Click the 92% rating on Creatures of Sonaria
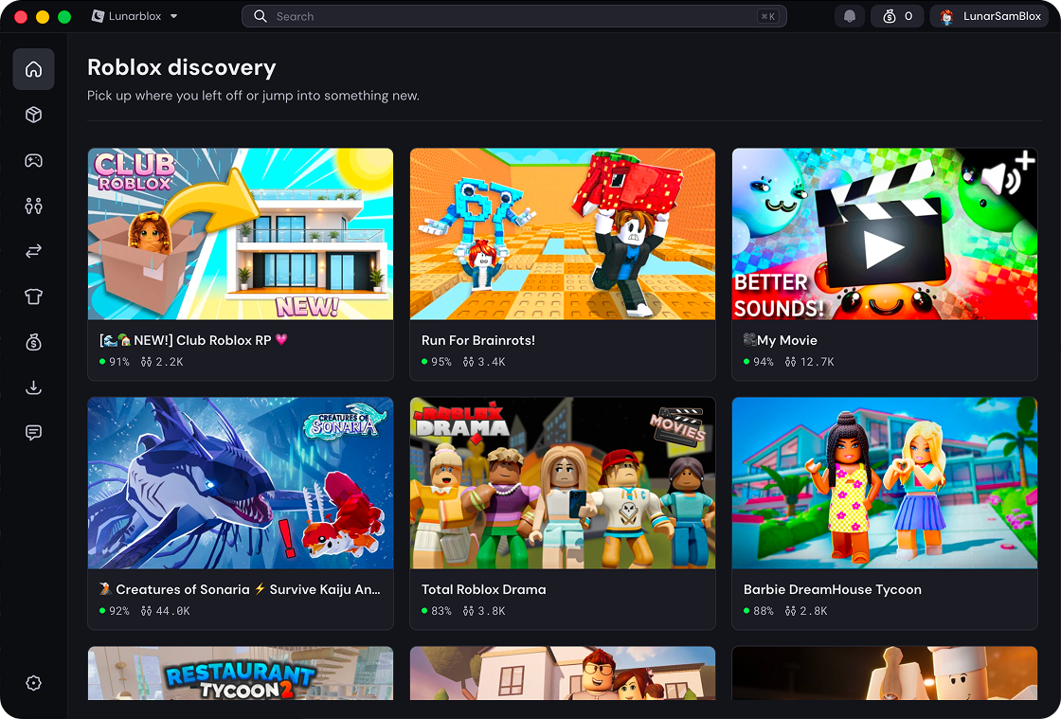1061x719 pixels. (x=115, y=611)
